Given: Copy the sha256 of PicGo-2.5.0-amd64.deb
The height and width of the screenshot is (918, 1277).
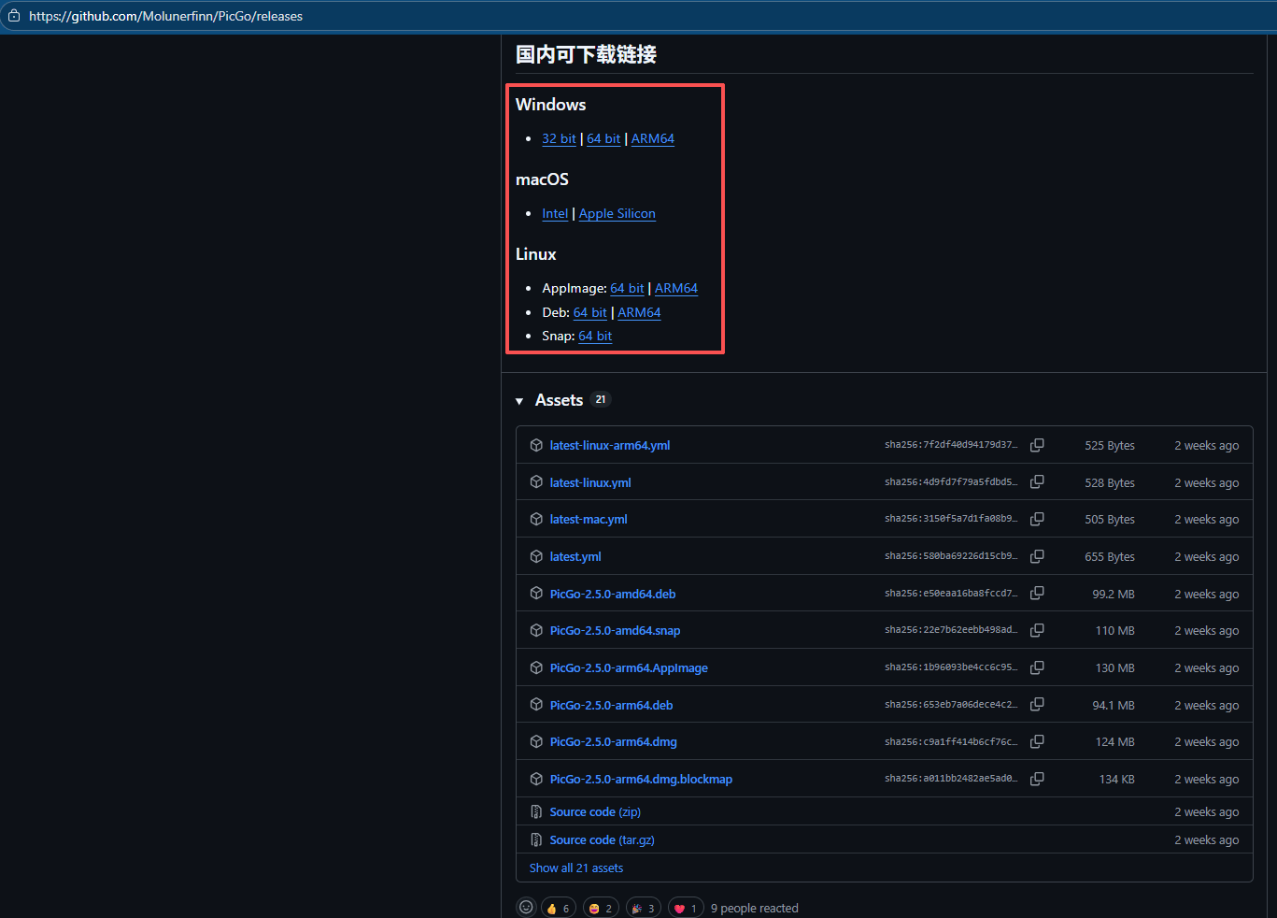Looking at the screenshot, I should [x=1037, y=594].
